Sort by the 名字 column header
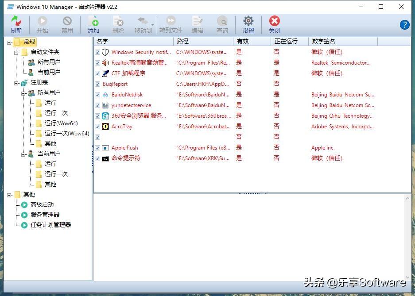 [x=134, y=41]
